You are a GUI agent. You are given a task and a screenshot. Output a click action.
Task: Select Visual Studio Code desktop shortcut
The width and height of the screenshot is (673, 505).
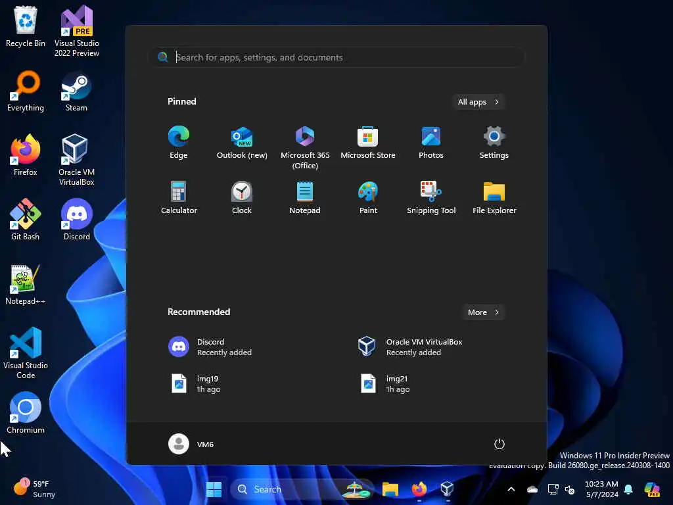point(26,353)
